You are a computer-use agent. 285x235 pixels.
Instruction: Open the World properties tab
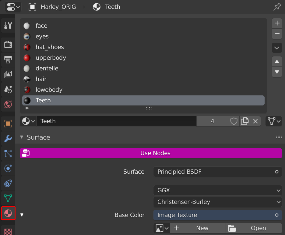[x=8, y=105]
